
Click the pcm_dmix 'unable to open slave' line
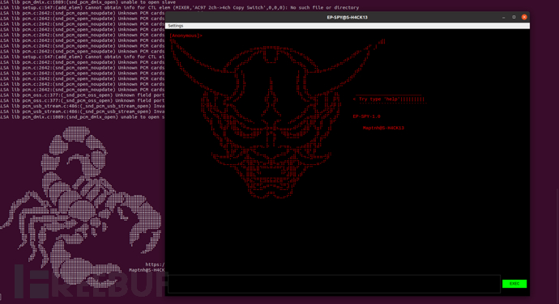[x=87, y=2]
